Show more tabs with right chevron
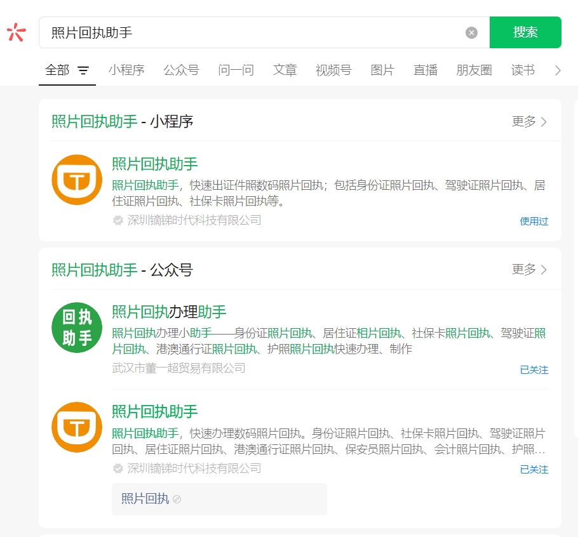 [558, 70]
